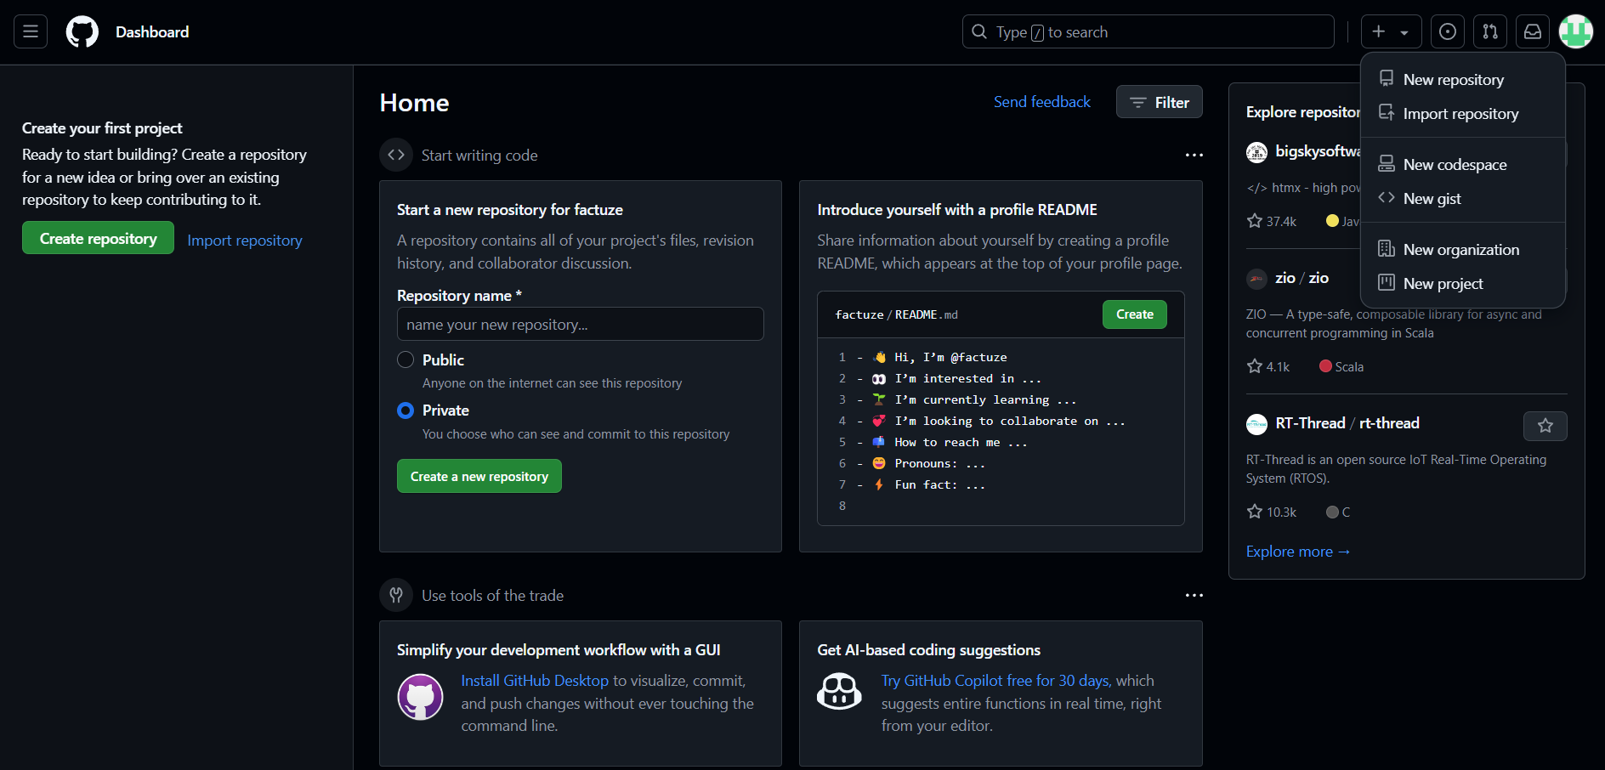The width and height of the screenshot is (1605, 770).
Task: Follow the Explore more link
Action: [x=1297, y=552]
